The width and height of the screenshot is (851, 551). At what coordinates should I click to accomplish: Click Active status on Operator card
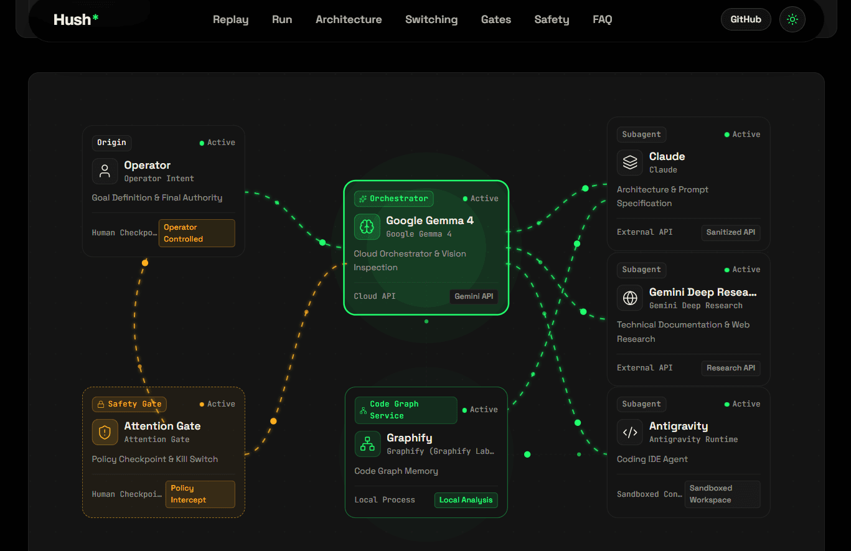pos(217,143)
